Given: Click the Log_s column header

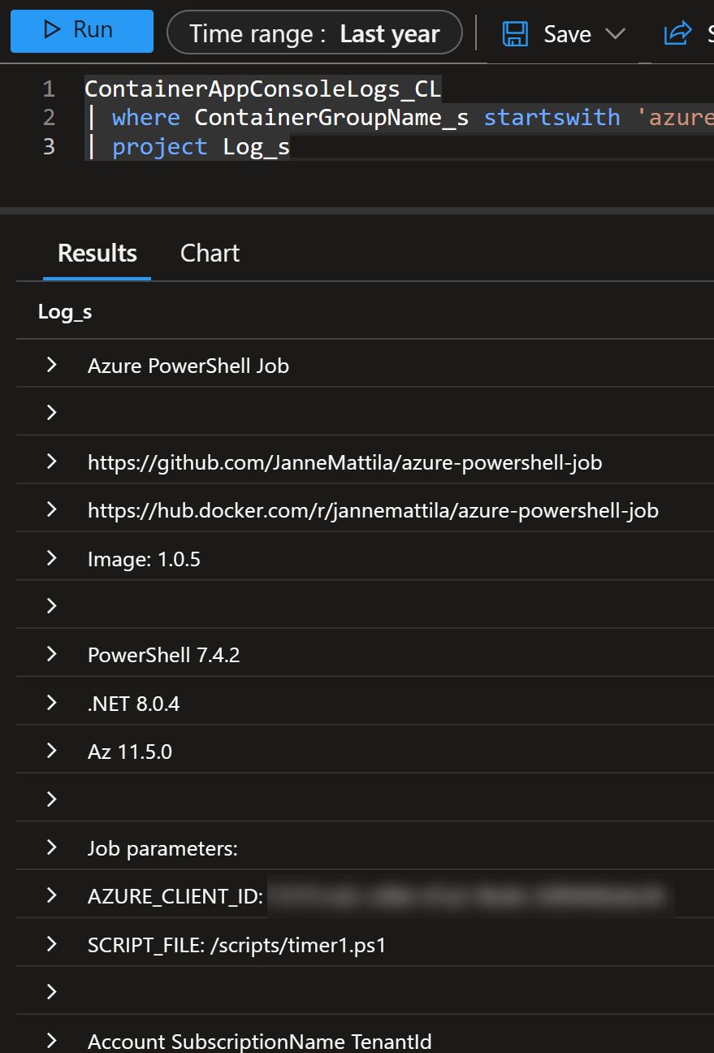Looking at the screenshot, I should tap(65, 312).
